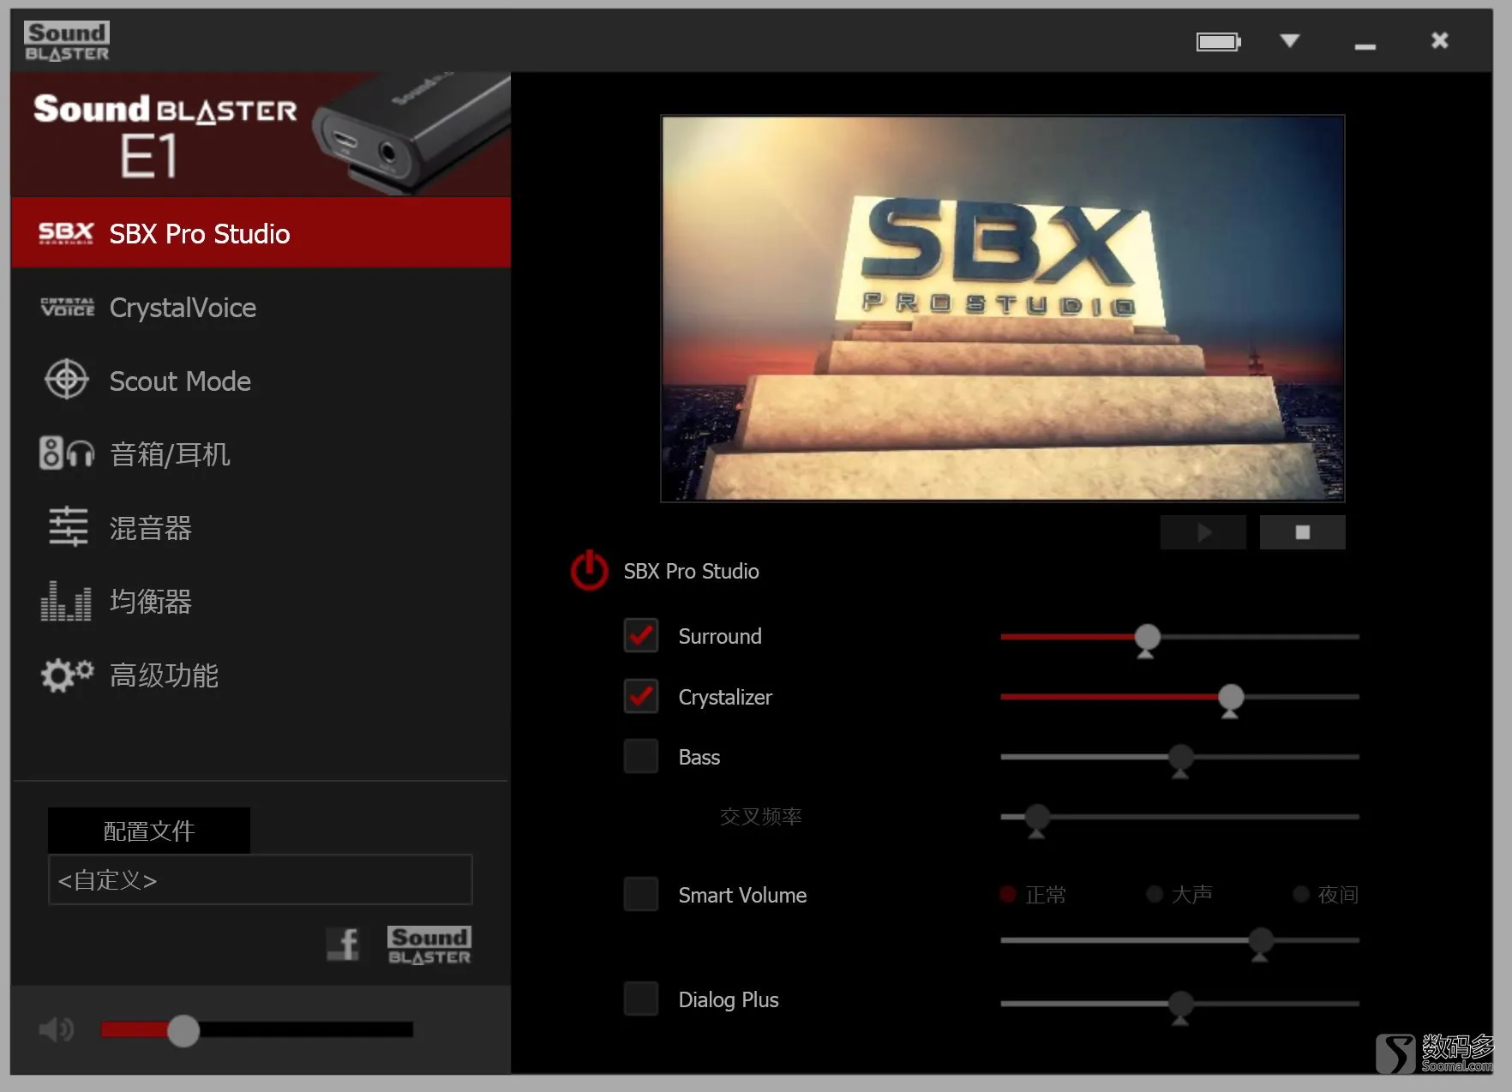Enable the Dialog Plus checkbox
Viewport: 1512px width, 1092px height.
pyautogui.click(x=641, y=999)
